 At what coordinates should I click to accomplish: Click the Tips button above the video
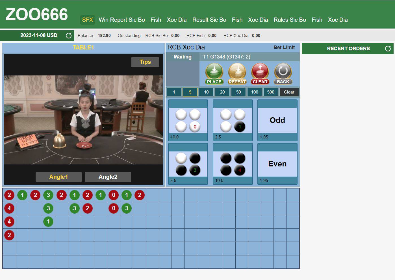click(145, 62)
